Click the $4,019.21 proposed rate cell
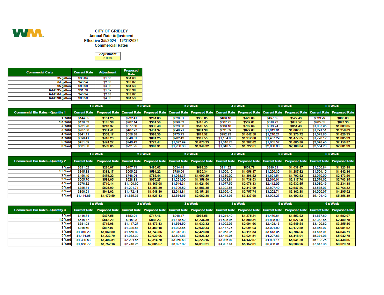Screen dimensions: 384x295 (202, 244)
